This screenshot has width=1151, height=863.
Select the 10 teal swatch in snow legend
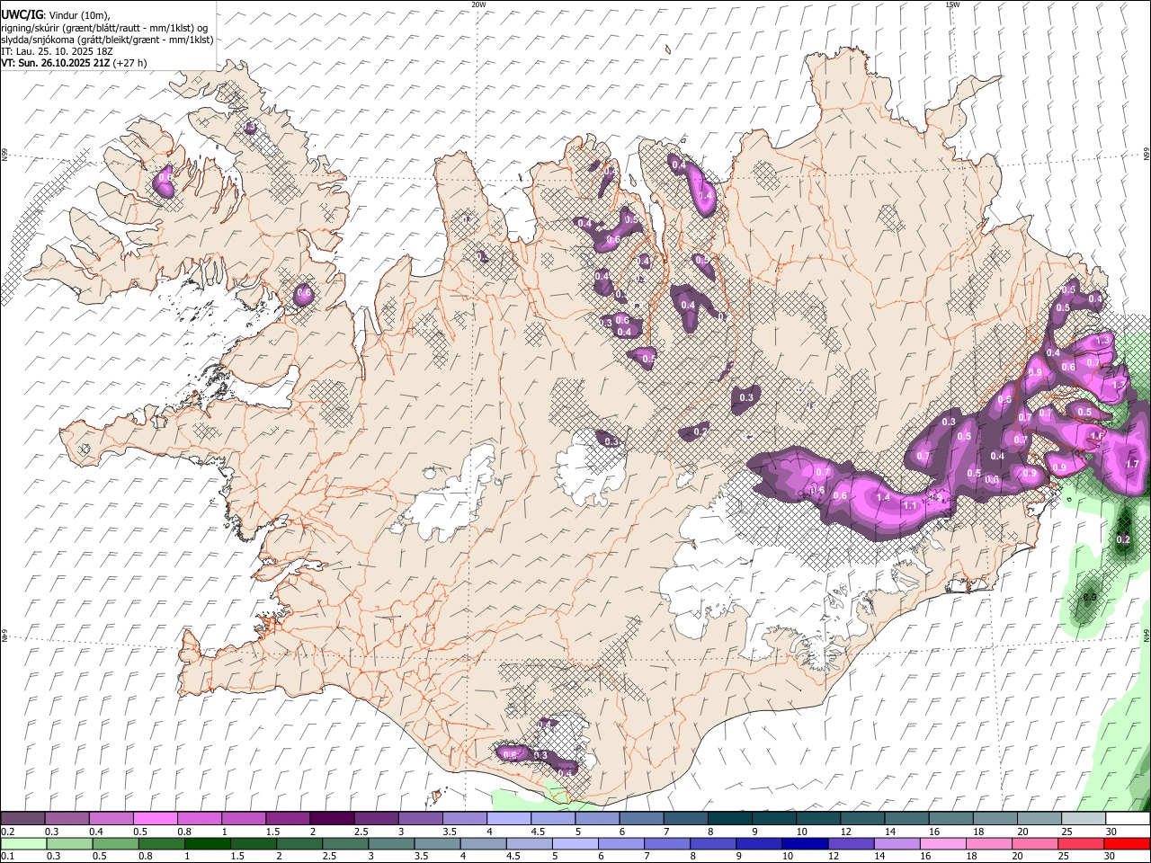(819, 818)
